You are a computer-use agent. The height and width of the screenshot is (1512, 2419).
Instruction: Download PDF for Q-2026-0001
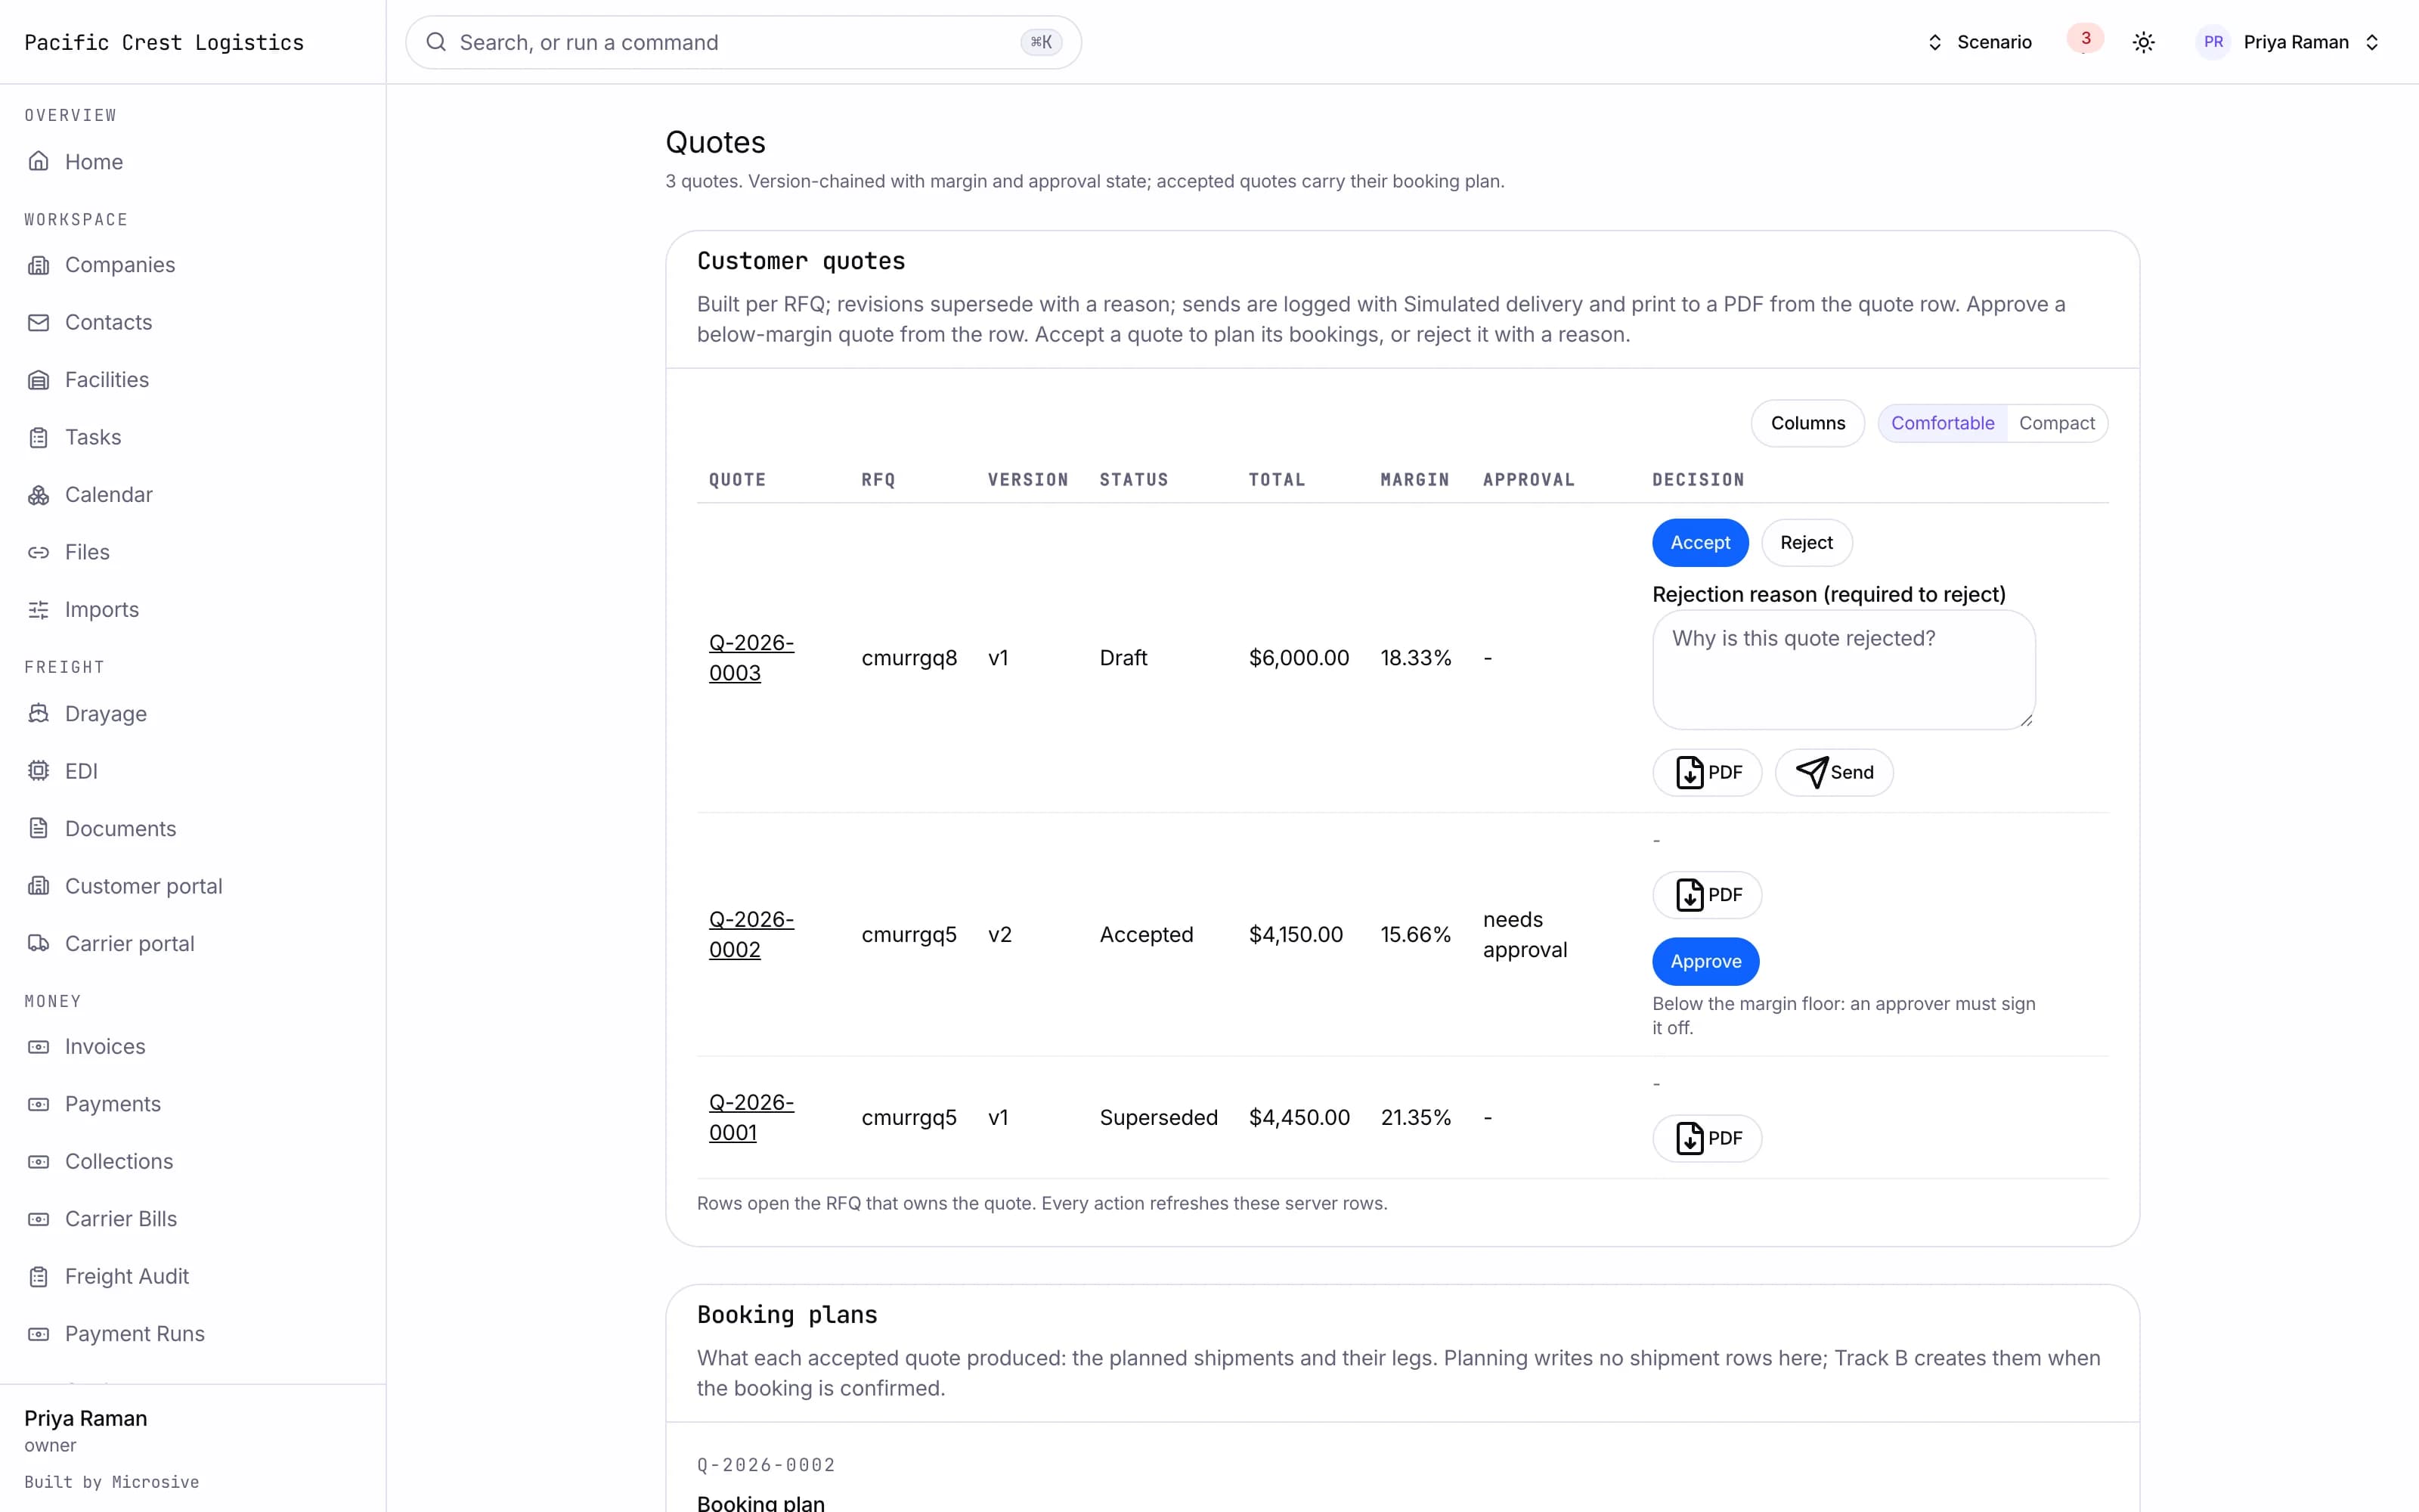[1706, 1139]
